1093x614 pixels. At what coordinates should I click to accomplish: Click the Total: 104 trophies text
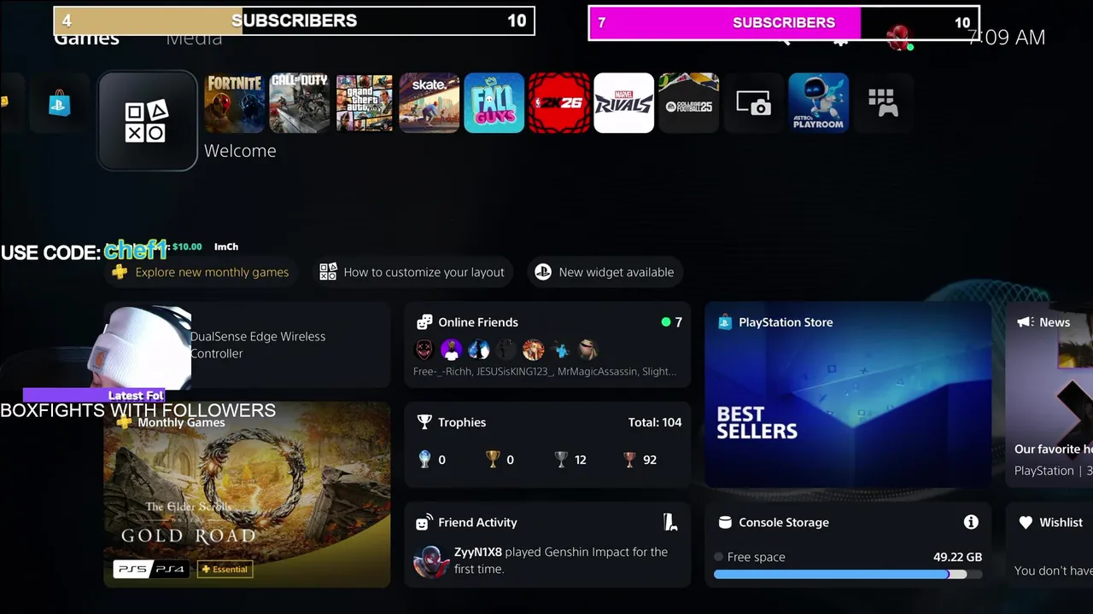point(655,422)
